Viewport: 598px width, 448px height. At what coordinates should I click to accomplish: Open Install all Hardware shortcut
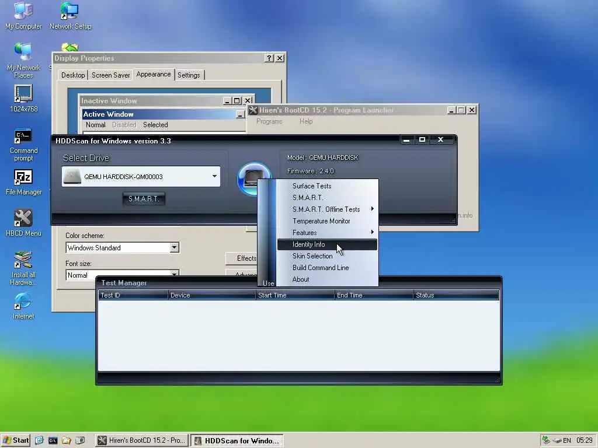[x=23, y=268]
